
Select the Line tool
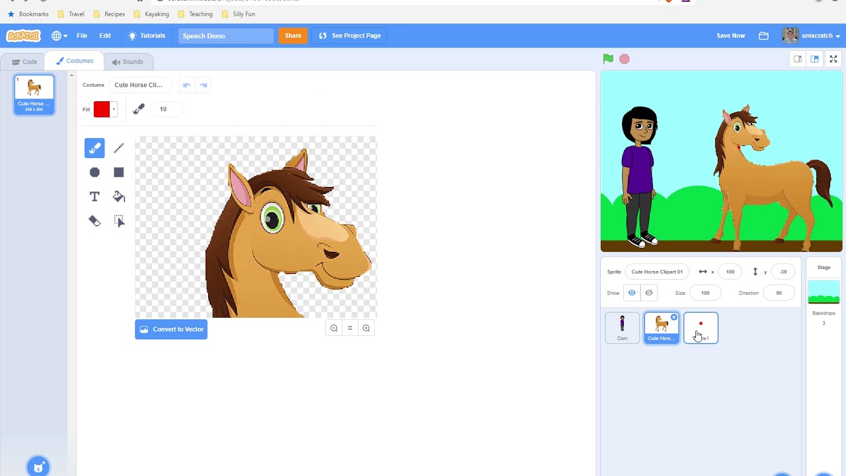119,148
